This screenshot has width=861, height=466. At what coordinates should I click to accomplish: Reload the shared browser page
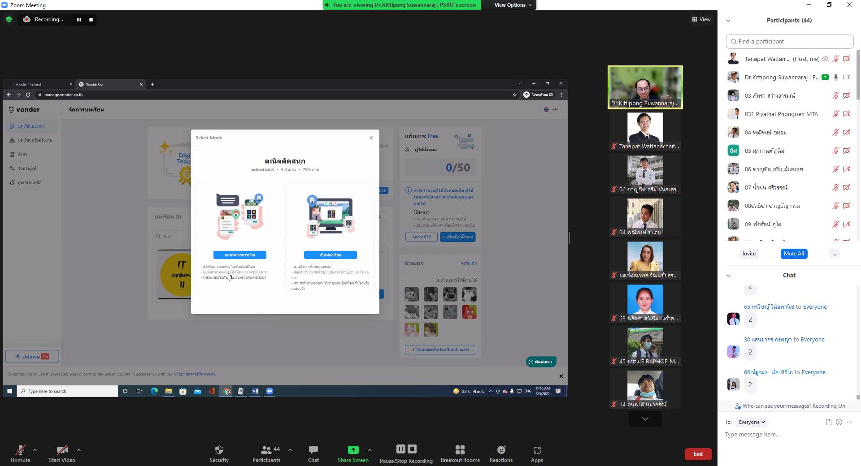coord(28,95)
